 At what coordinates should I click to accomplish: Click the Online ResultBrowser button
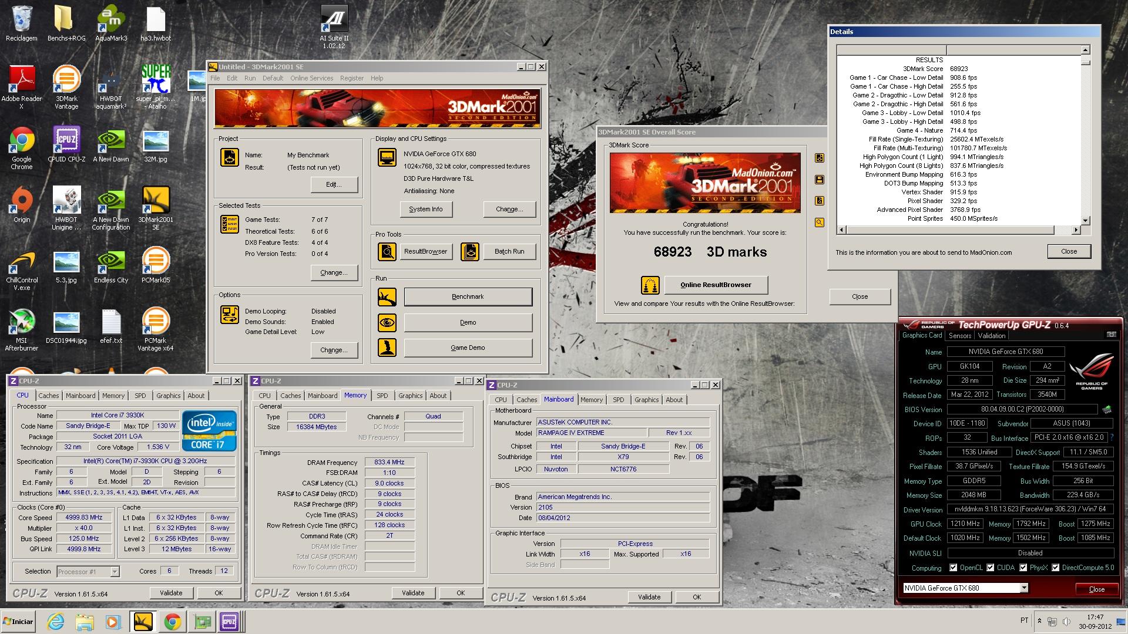pyautogui.click(x=716, y=285)
